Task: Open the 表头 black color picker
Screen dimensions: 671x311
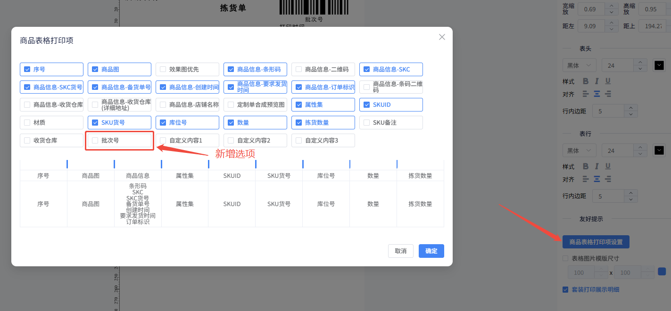Action: coord(659,65)
